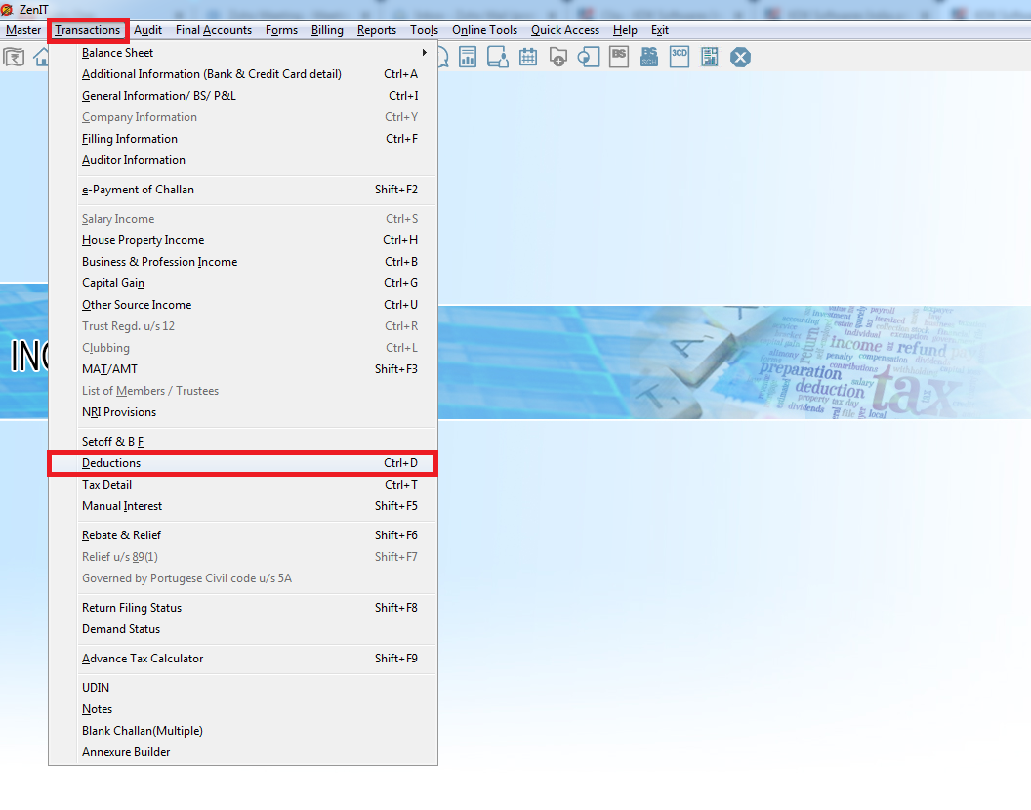Image resolution: width=1031 pixels, height=810 pixels.
Task: Click the Transactions menu
Action: pos(88,30)
